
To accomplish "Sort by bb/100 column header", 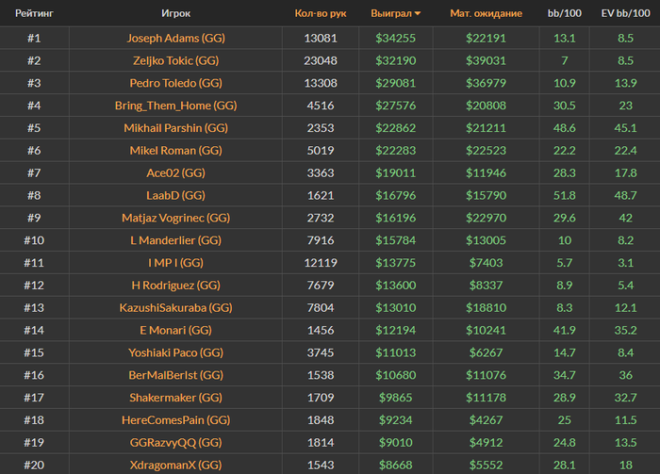I will point(564,13).
